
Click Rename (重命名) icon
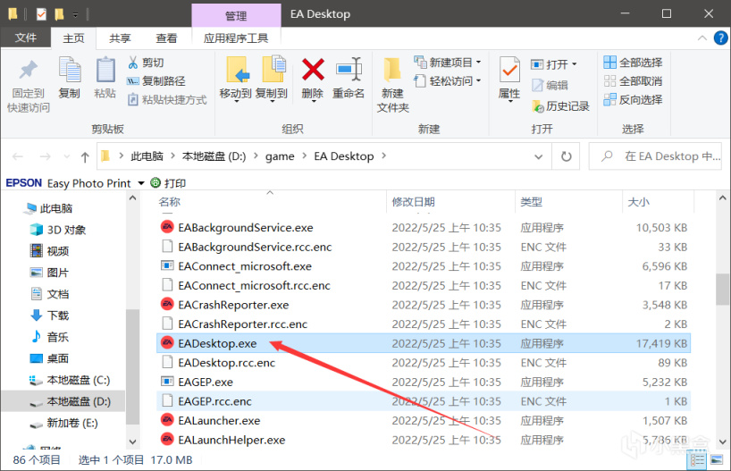(349, 70)
